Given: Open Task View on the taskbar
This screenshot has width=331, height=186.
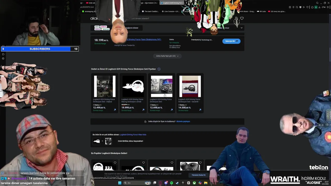Looking at the screenshot, I should (x=155, y=183).
